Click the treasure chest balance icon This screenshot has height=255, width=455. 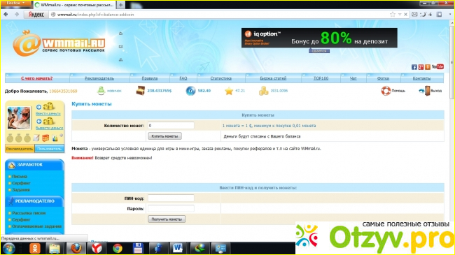(141, 91)
